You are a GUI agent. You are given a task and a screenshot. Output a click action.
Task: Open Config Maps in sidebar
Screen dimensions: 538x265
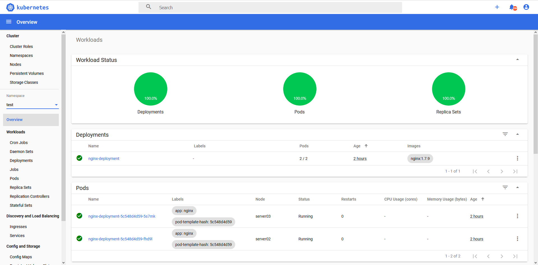coord(21,257)
